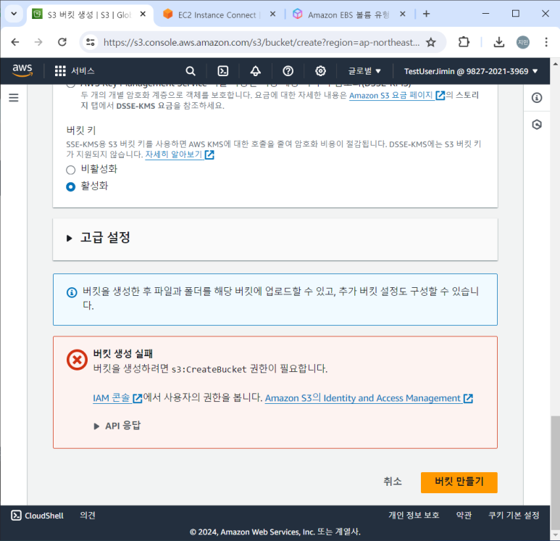The width and height of the screenshot is (560, 541).
Task: Go back with the browser back arrow
Action: click(15, 42)
